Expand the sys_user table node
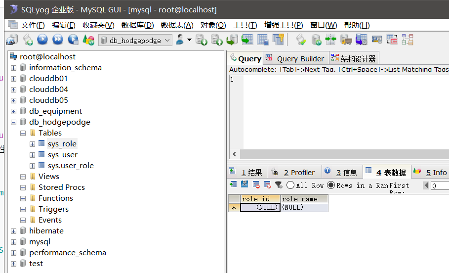The width and height of the screenshot is (449, 273). [33, 155]
